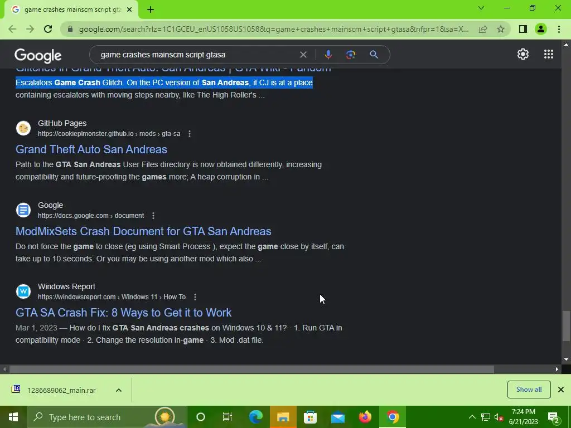Submit the search with the magnifier icon
The image size is (571, 428).
pos(374,55)
